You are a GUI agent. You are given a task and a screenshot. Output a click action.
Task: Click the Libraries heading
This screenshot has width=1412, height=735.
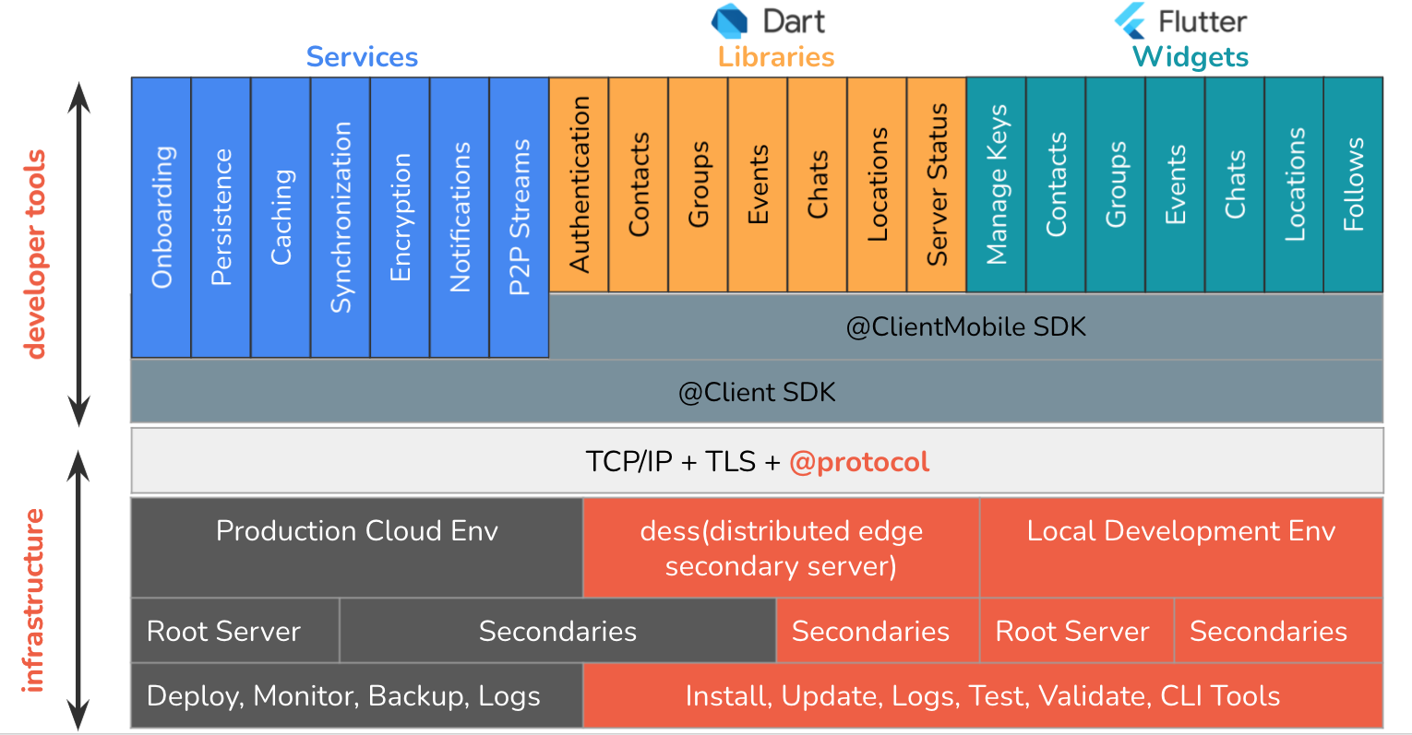coord(776,57)
